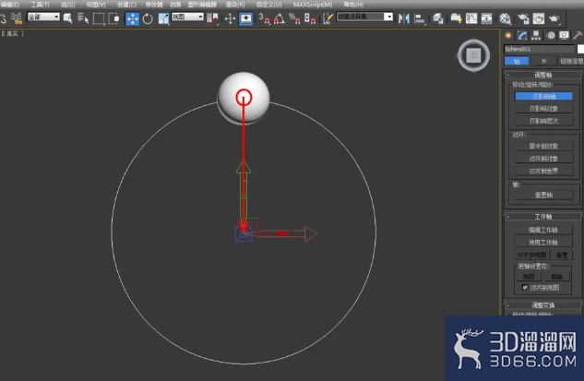Activate the Select and Move tool
The height and width of the screenshot is (381, 584).
(x=132, y=18)
